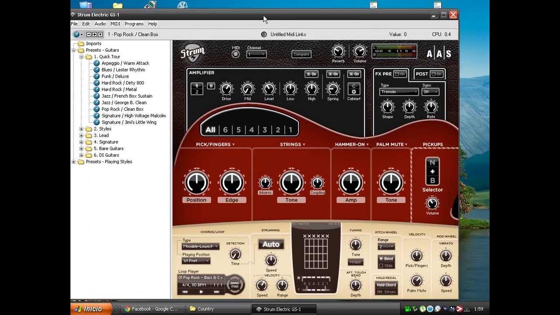This screenshot has width=560, height=315.
Task: Select the Bend pitch wheel option
Action: click(386, 259)
